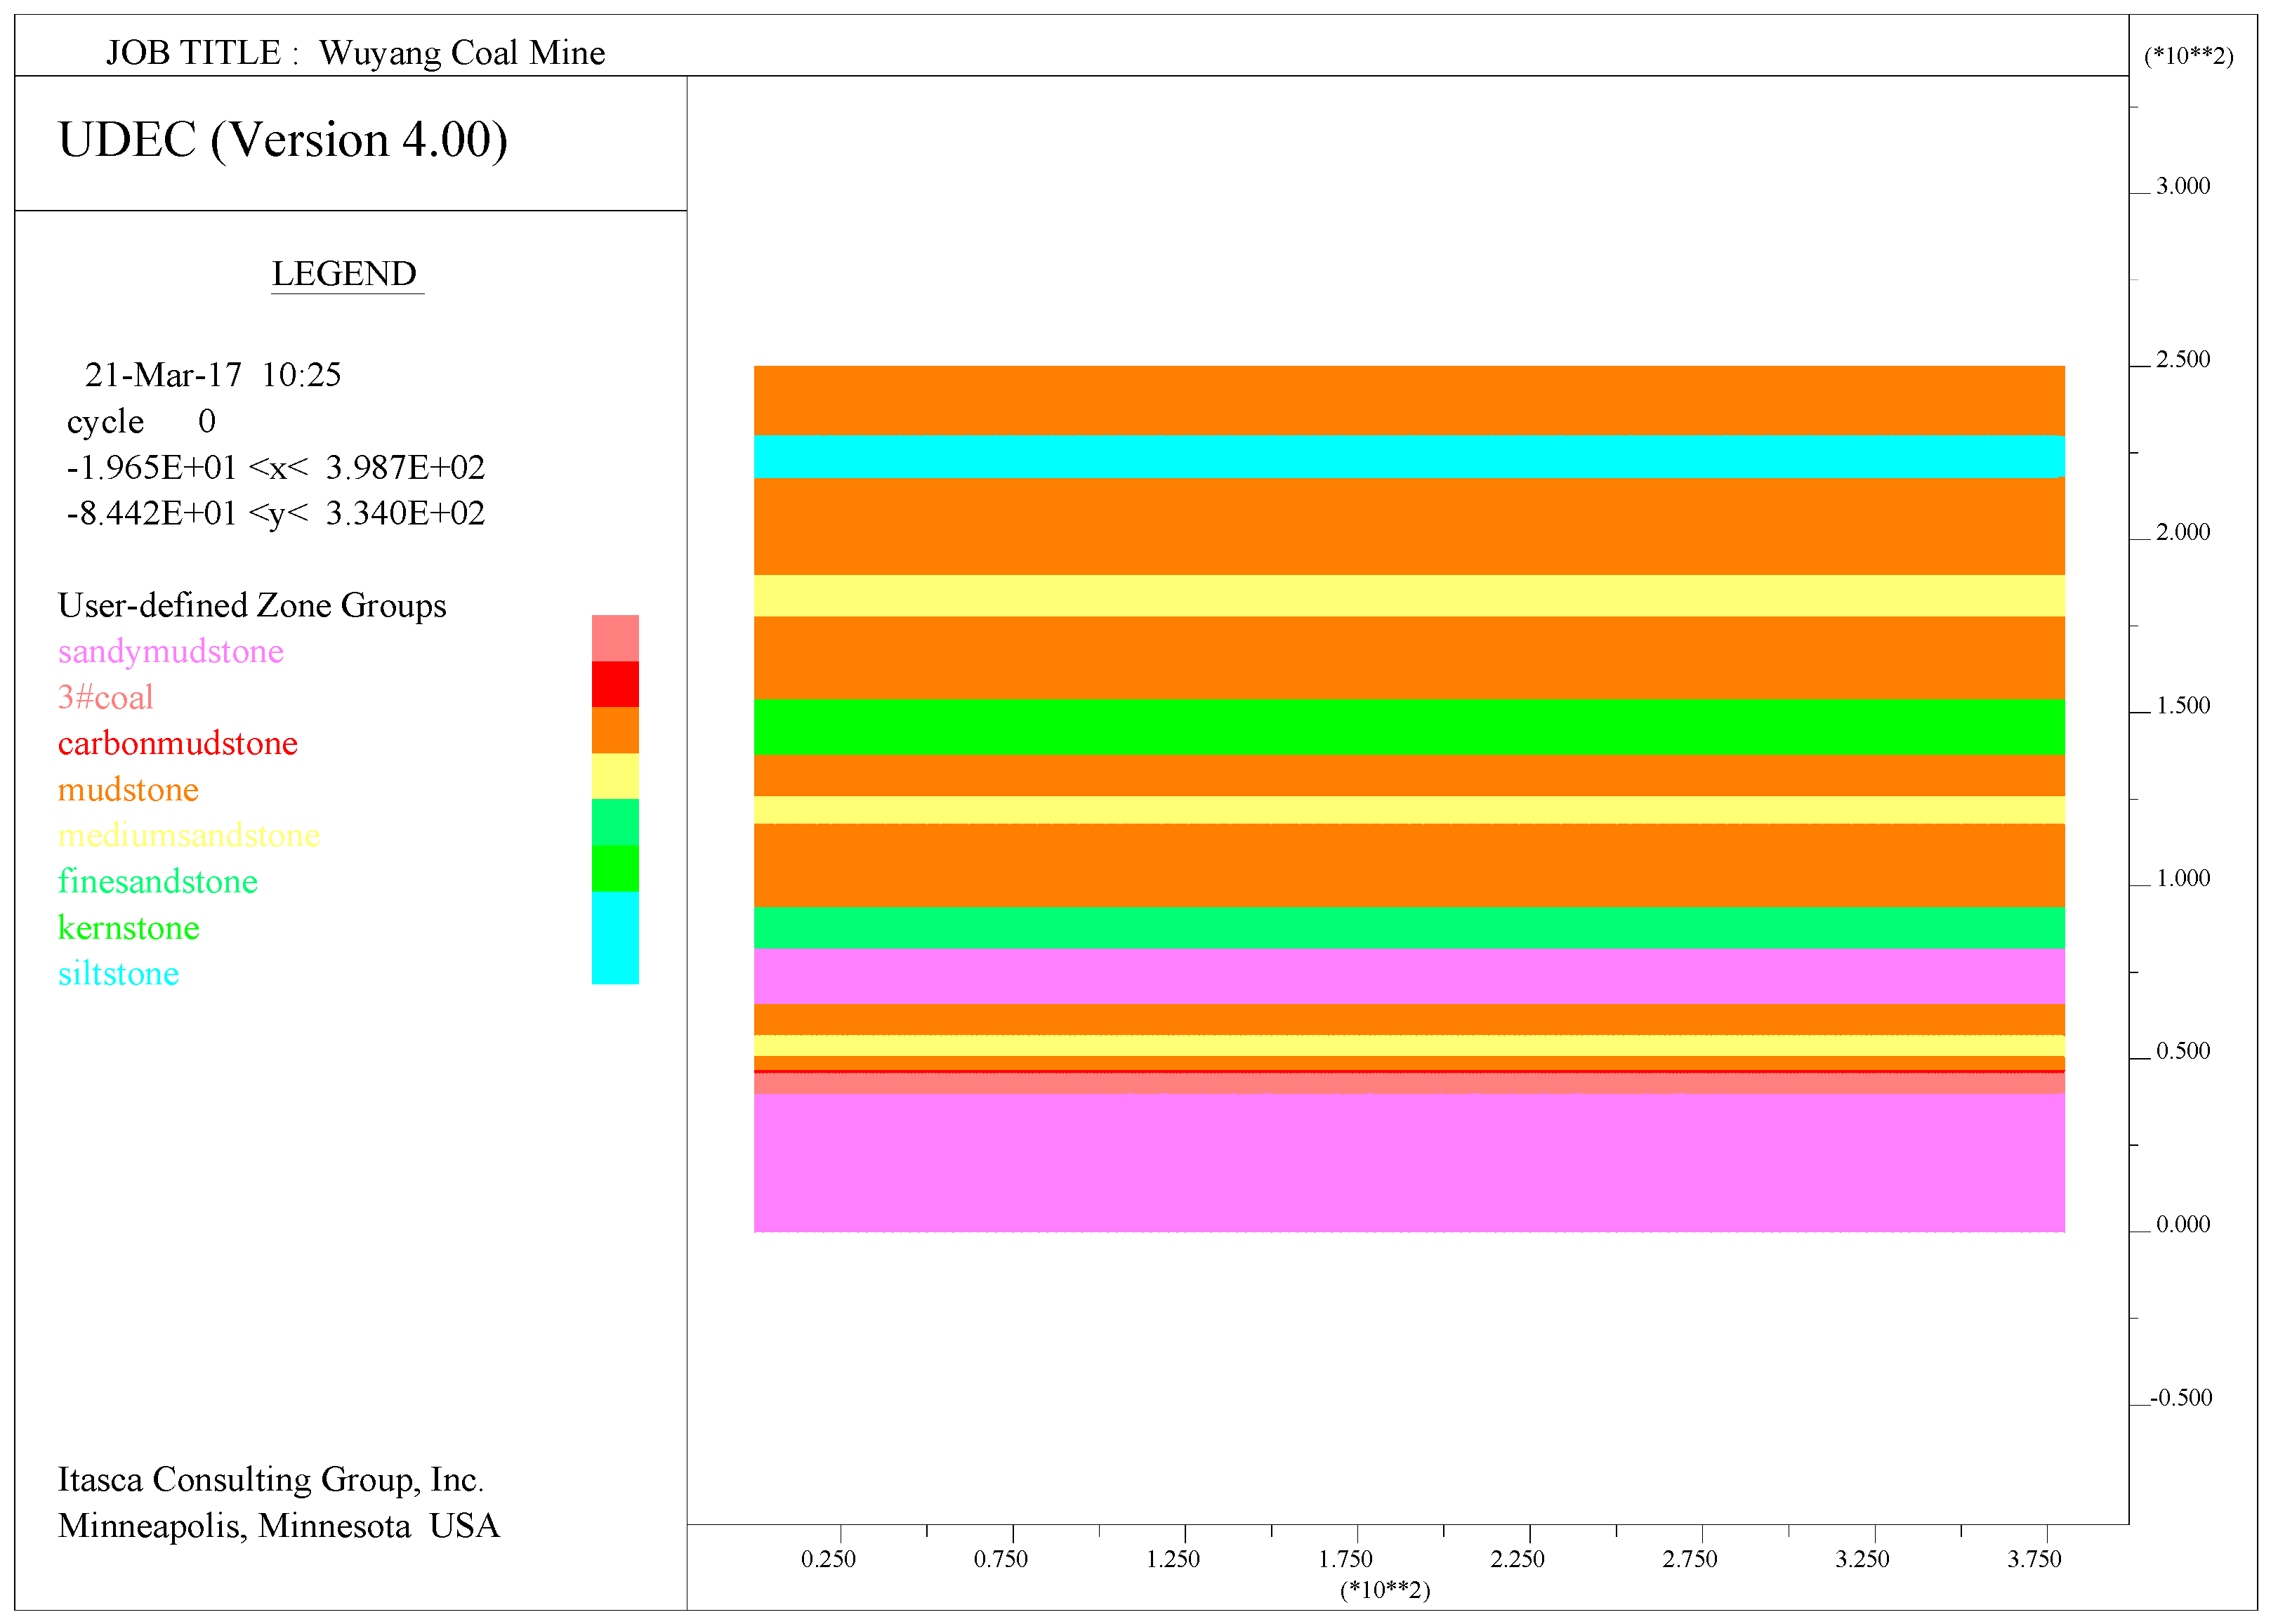Image resolution: width=2271 pixels, height=1624 pixels.
Task: Click the yellow swatch in the legend
Action: 615,776
